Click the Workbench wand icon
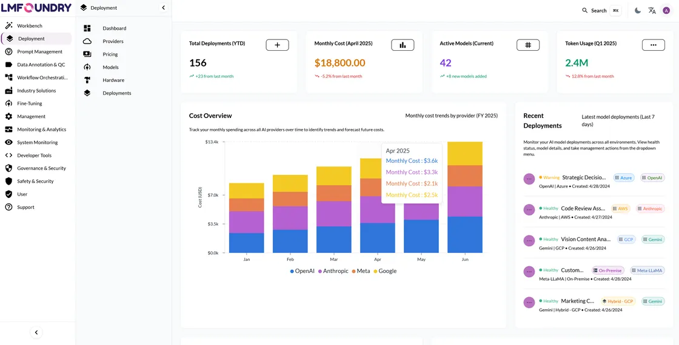 click(8, 25)
